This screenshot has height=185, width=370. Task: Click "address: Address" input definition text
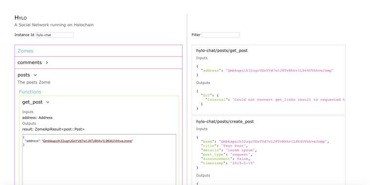(37, 118)
